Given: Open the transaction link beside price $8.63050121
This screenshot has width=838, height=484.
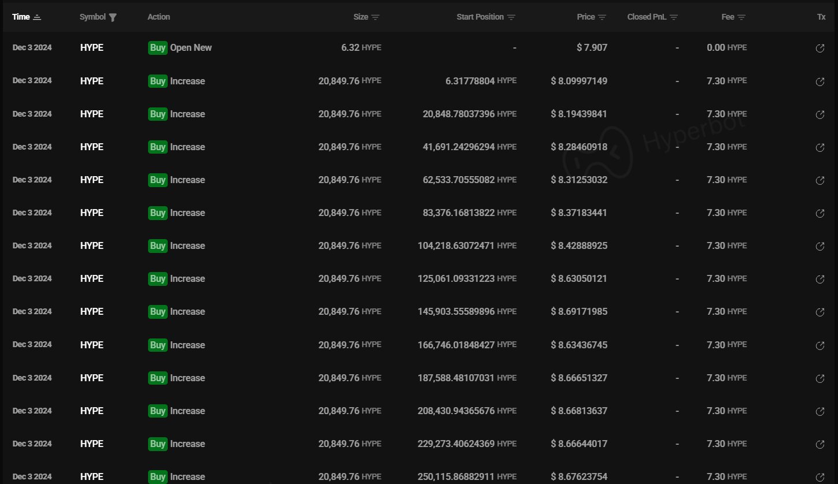Looking at the screenshot, I should click(820, 279).
